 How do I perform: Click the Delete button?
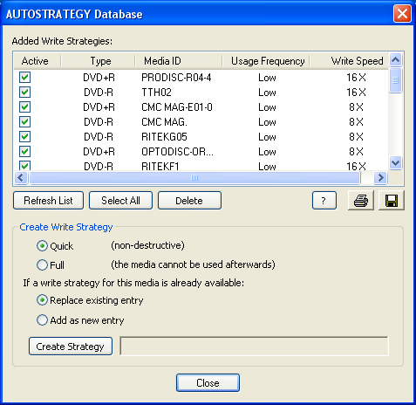pos(189,201)
